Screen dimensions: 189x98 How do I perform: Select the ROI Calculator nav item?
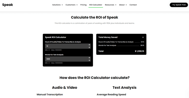[x=96, y=5]
